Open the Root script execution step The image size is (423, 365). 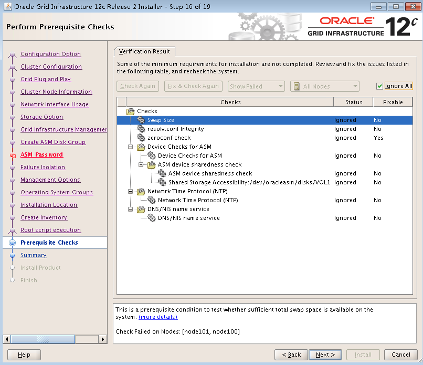coord(50,230)
